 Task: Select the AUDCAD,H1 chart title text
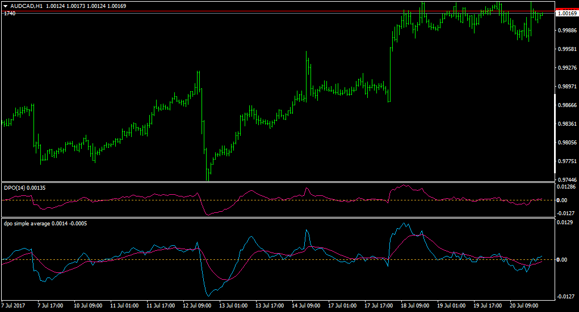click(26, 6)
